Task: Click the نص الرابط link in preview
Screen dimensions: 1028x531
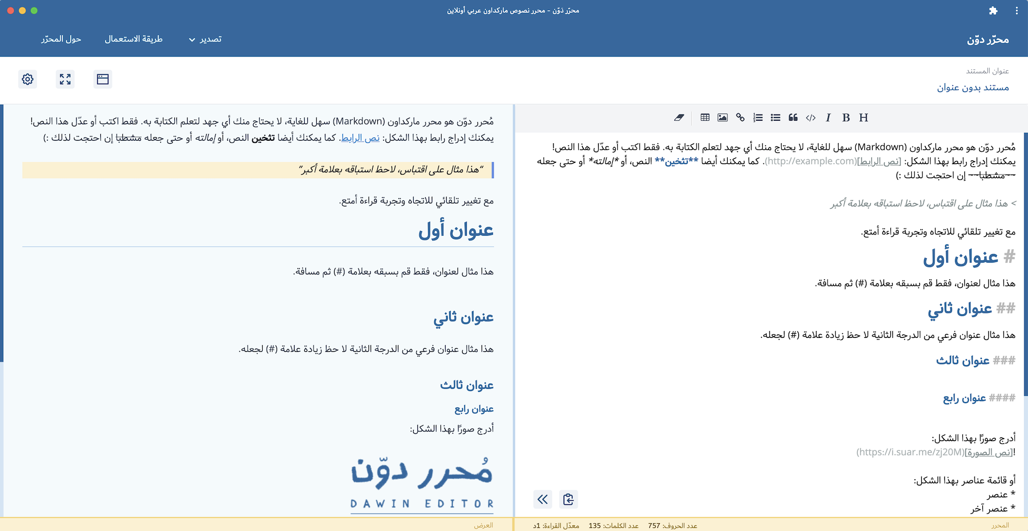Action: (360, 138)
